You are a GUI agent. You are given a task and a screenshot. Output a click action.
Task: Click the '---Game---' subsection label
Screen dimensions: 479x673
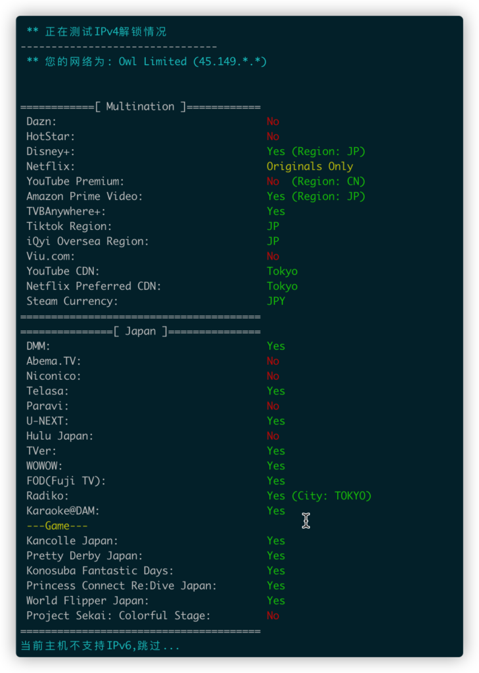pos(57,526)
